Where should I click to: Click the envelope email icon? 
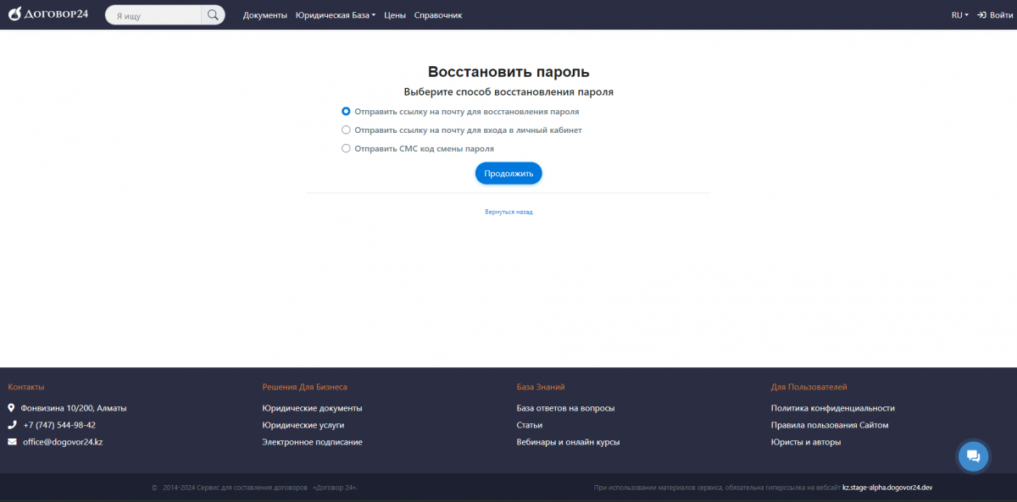click(12, 442)
